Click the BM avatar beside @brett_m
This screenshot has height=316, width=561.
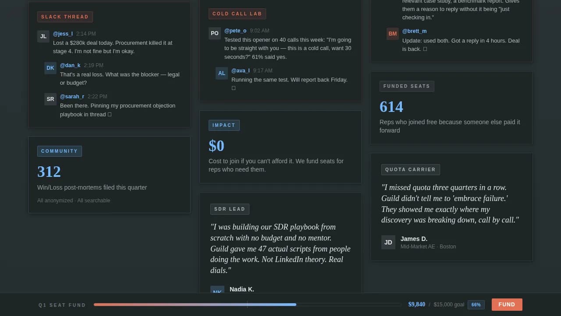[x=392, y=34]
